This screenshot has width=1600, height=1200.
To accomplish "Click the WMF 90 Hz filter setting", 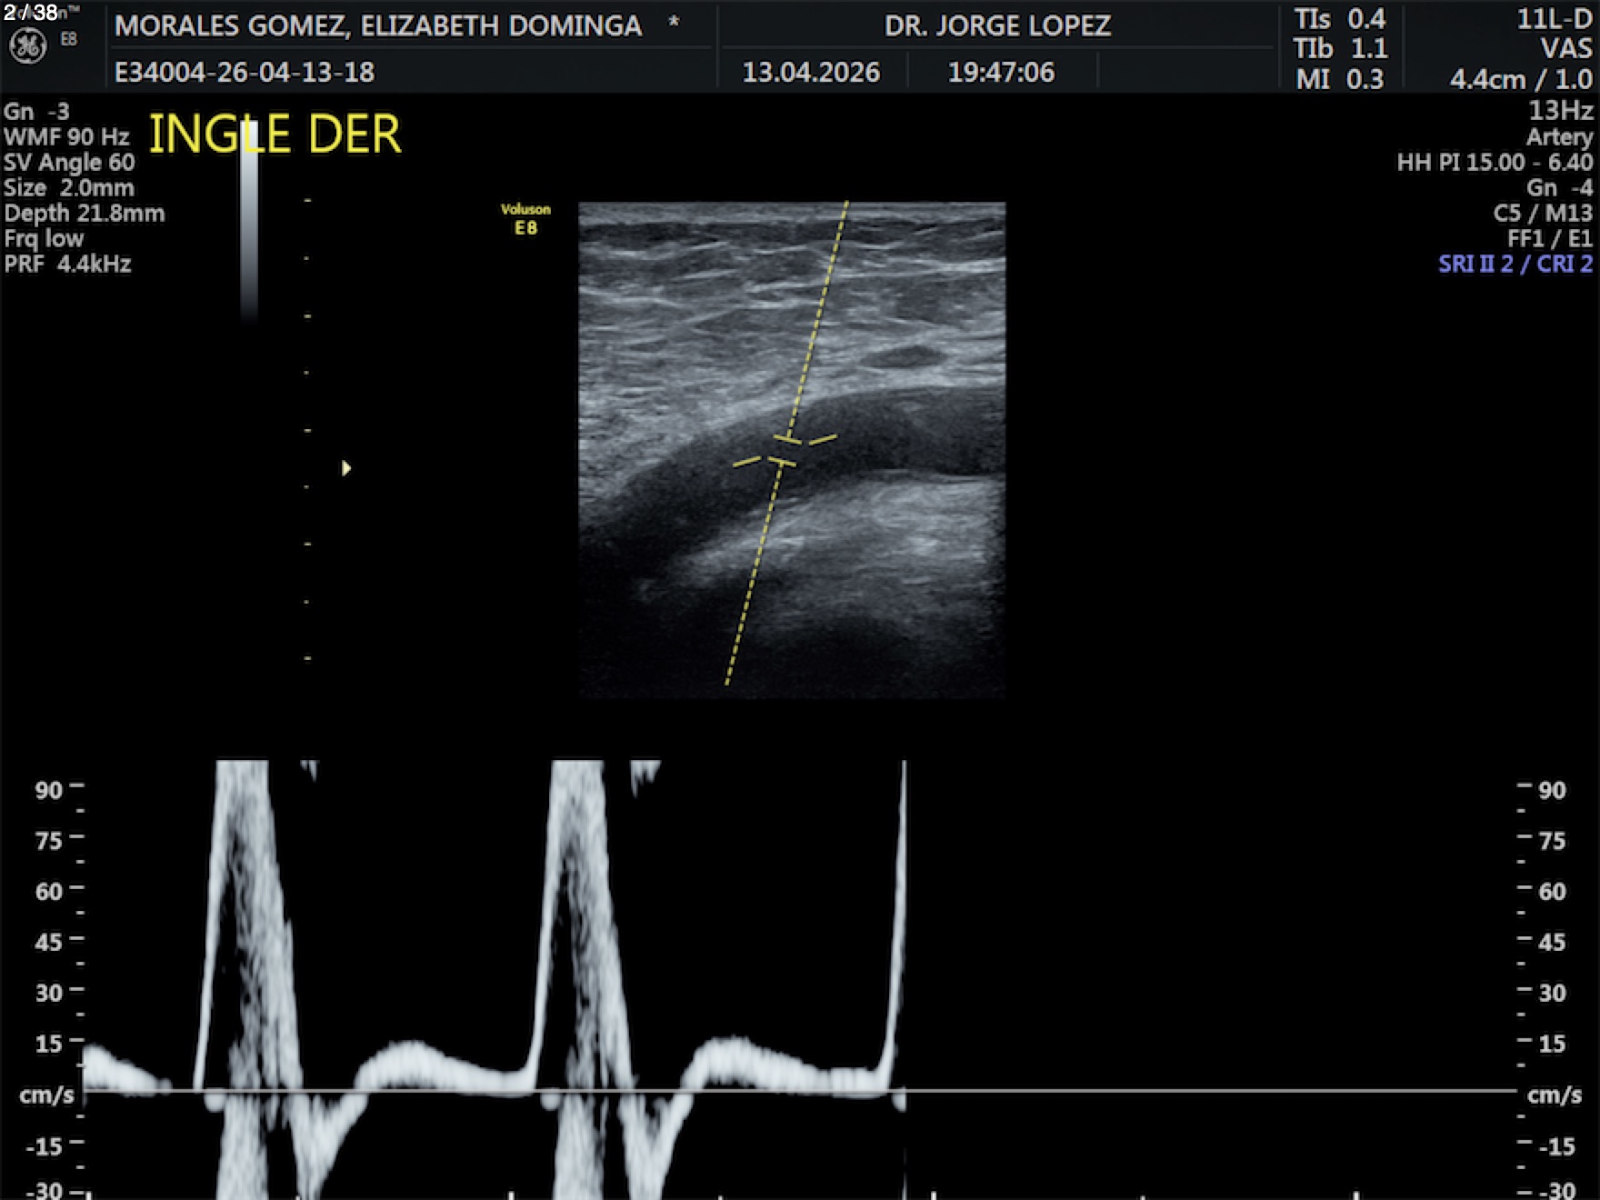I will [x=66, y=137].
